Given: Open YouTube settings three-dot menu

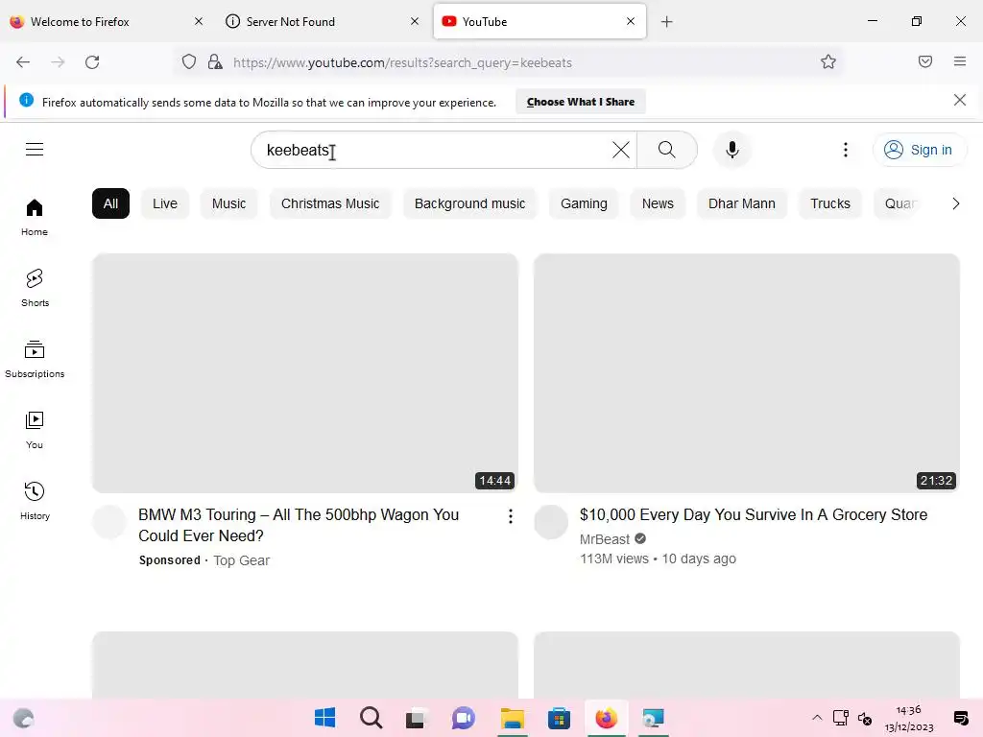Looking at the screenshot, I should (845, 150).
